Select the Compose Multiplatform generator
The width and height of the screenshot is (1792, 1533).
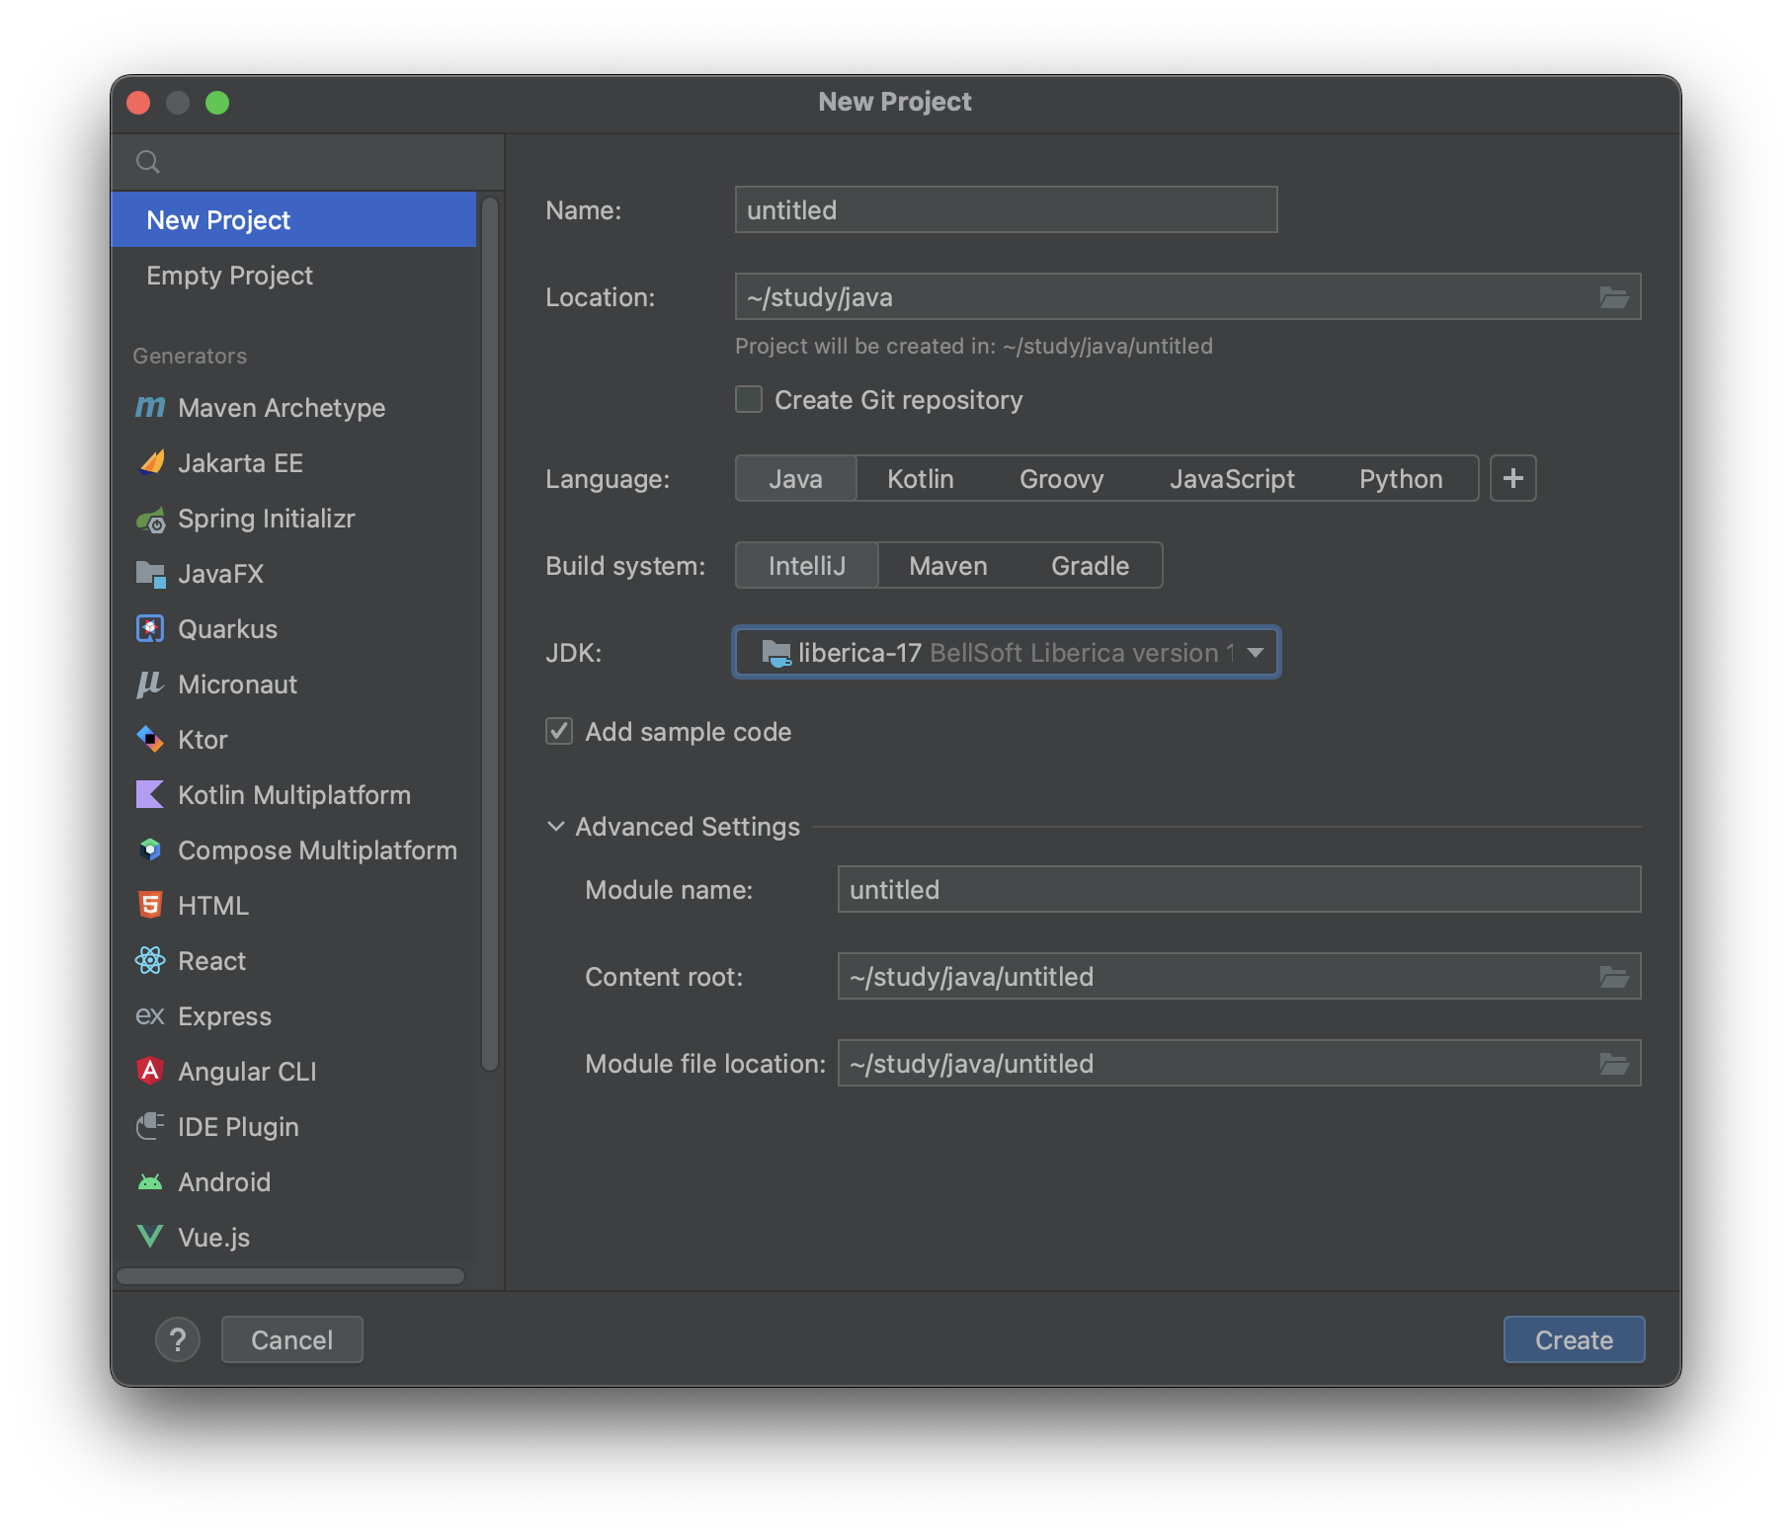point(317,850)
